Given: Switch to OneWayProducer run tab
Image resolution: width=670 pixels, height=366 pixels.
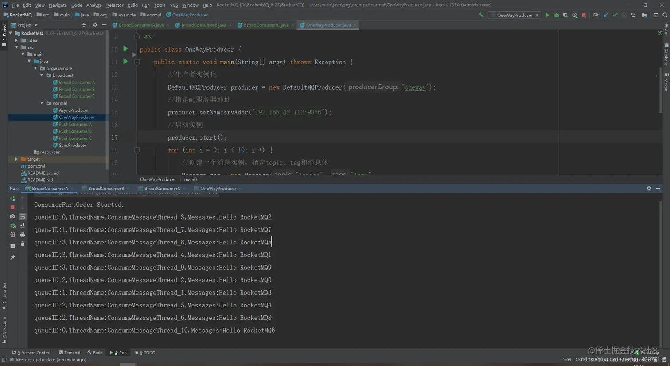Looking at the screenshot, I should point(218,189).
